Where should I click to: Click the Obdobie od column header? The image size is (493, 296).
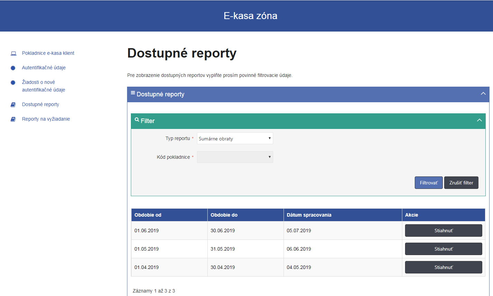click(169, 215)
